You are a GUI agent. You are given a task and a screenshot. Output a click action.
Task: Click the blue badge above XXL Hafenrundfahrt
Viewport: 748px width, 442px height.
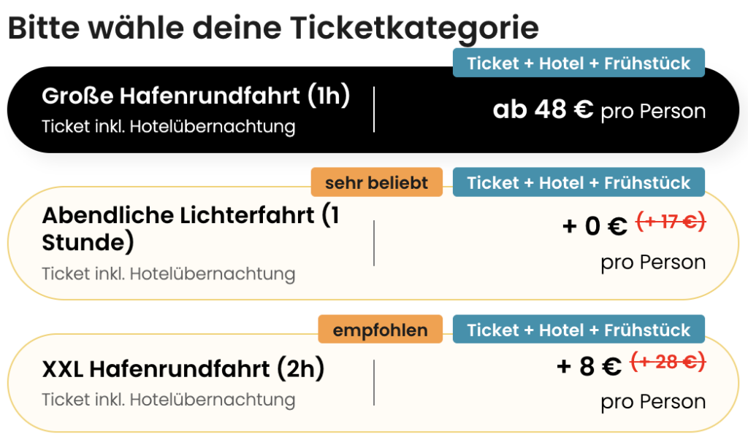click(579, 329)
